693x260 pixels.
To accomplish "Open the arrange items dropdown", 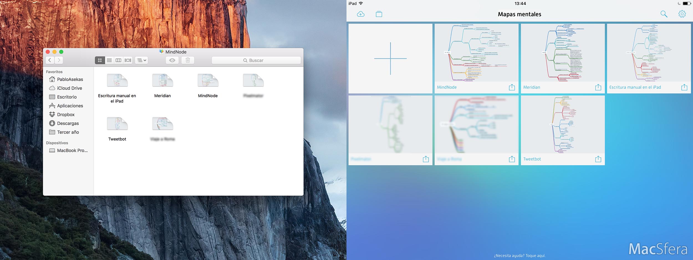I will pos(141,60).
